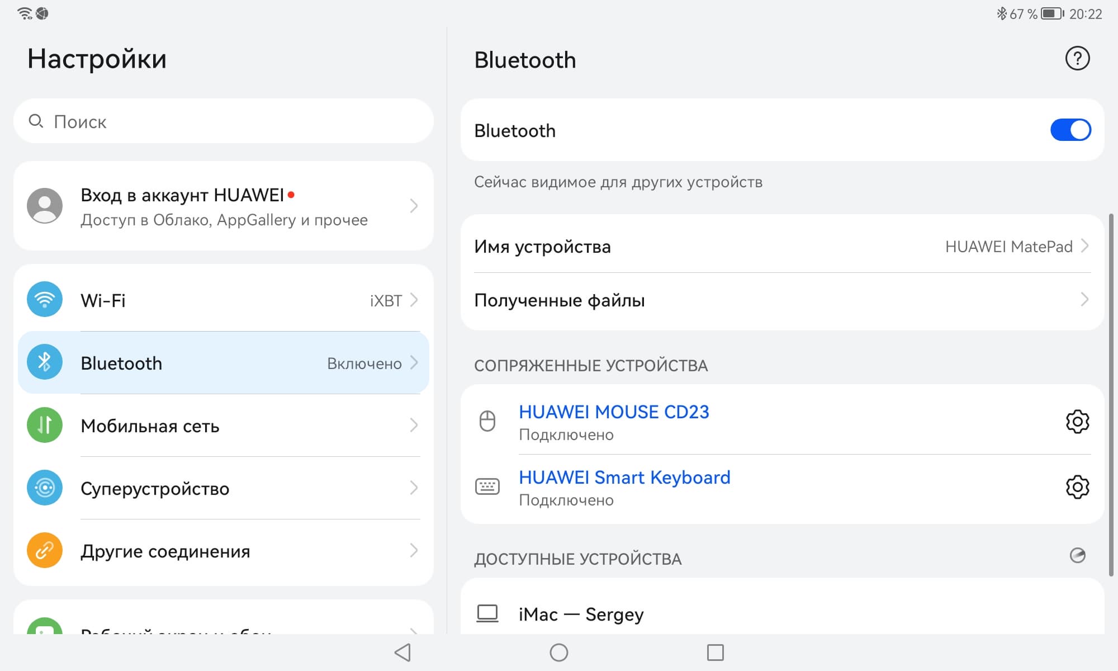
Task: Open Полученные файлы row chevron
Action: click(1084, 300)
